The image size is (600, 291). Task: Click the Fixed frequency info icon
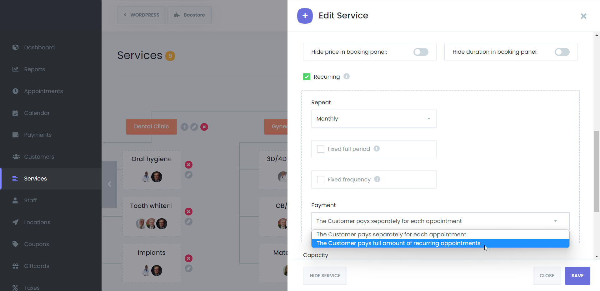(x=377, y=179)
